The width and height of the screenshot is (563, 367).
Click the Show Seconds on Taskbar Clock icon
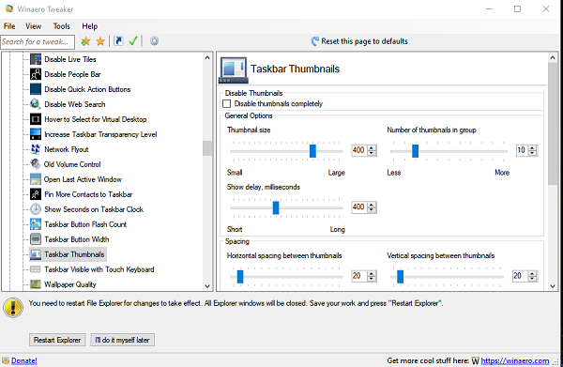[x=36, y=209]
